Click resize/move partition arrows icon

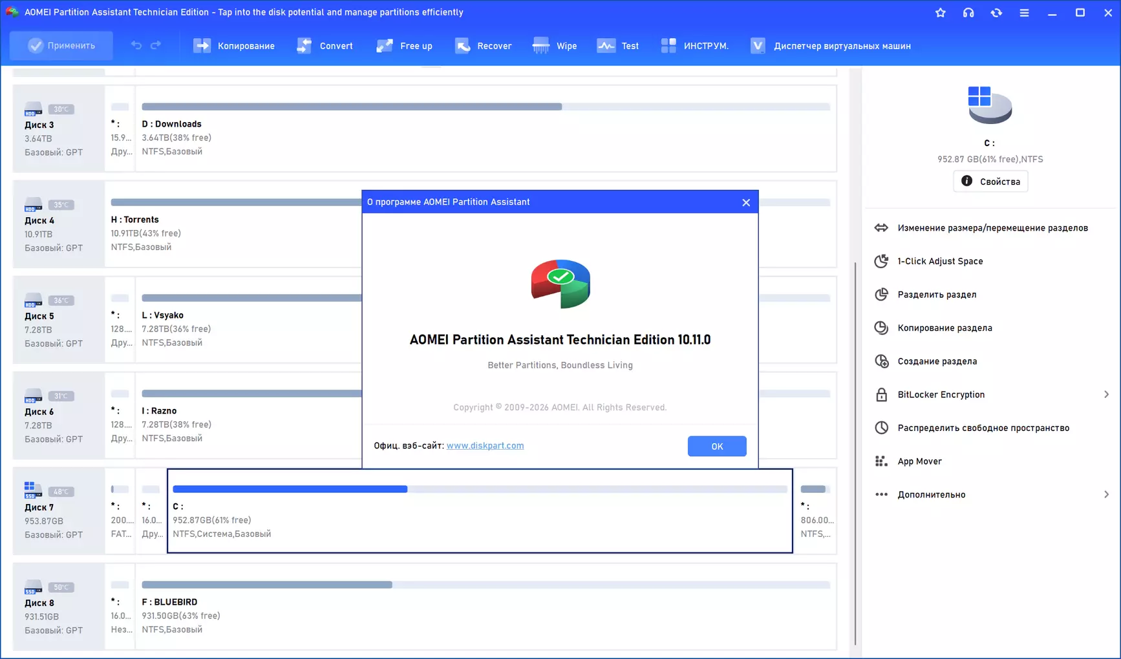(x=881, y=228)
